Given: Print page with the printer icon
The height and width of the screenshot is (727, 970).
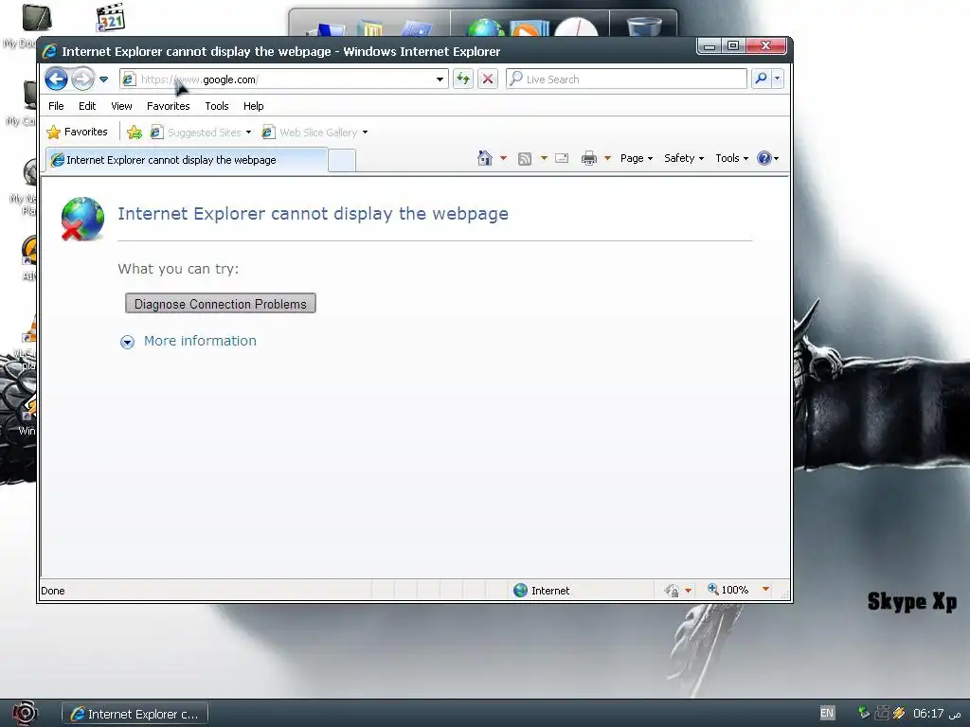Looking at the screenshot, I should click(589, 158).
